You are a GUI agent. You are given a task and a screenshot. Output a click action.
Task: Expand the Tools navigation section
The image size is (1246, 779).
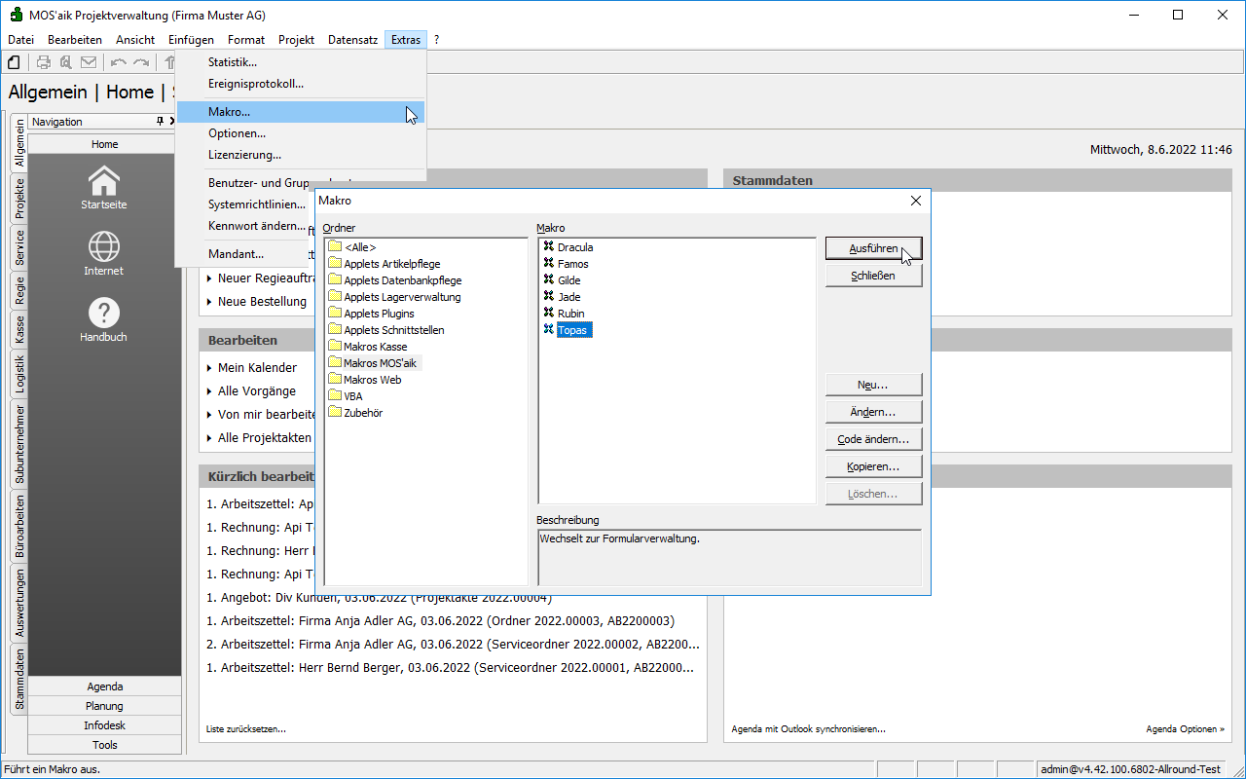pos(104,745)
